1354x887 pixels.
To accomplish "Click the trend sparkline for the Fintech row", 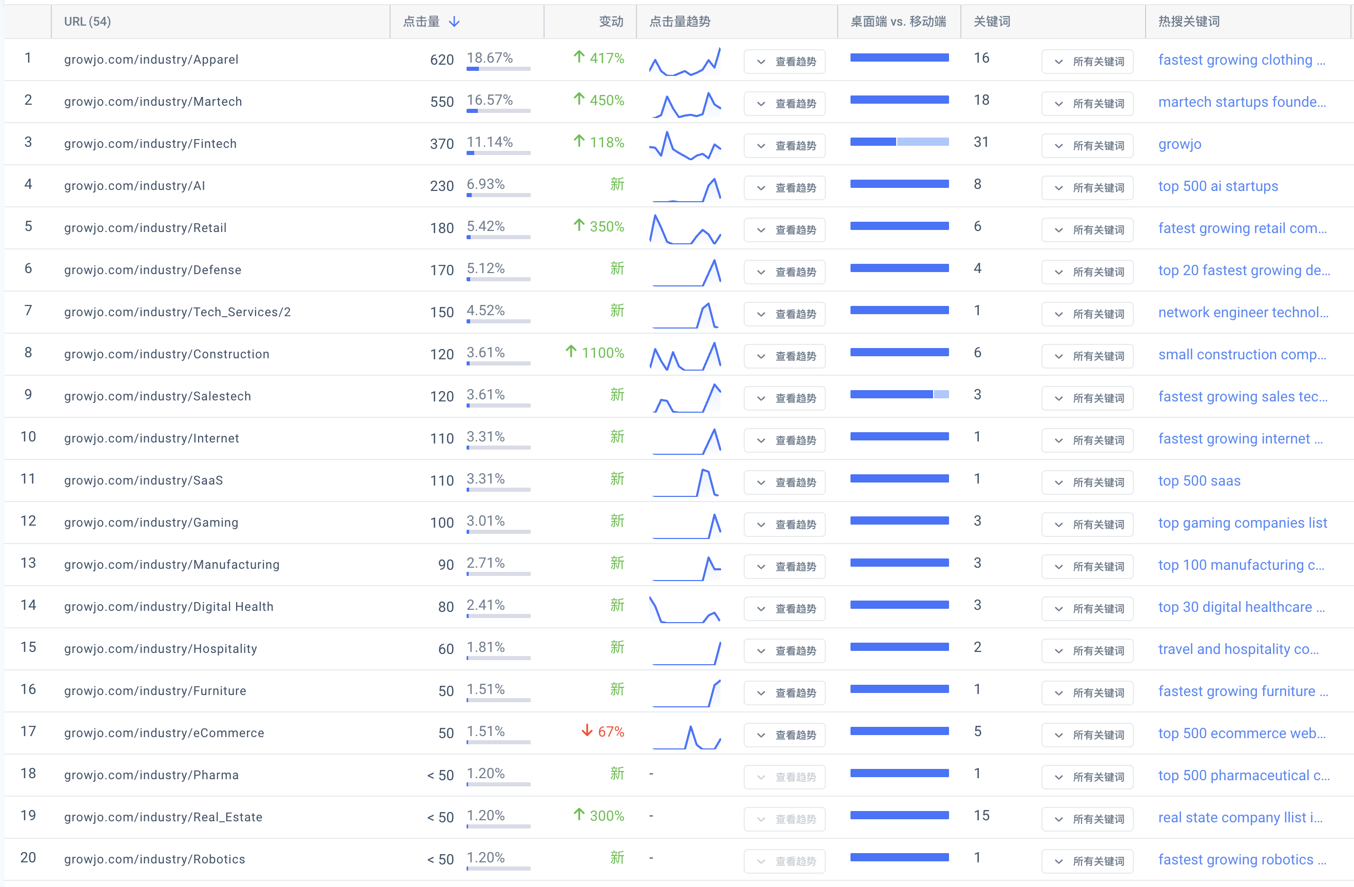I will (685, 146).
